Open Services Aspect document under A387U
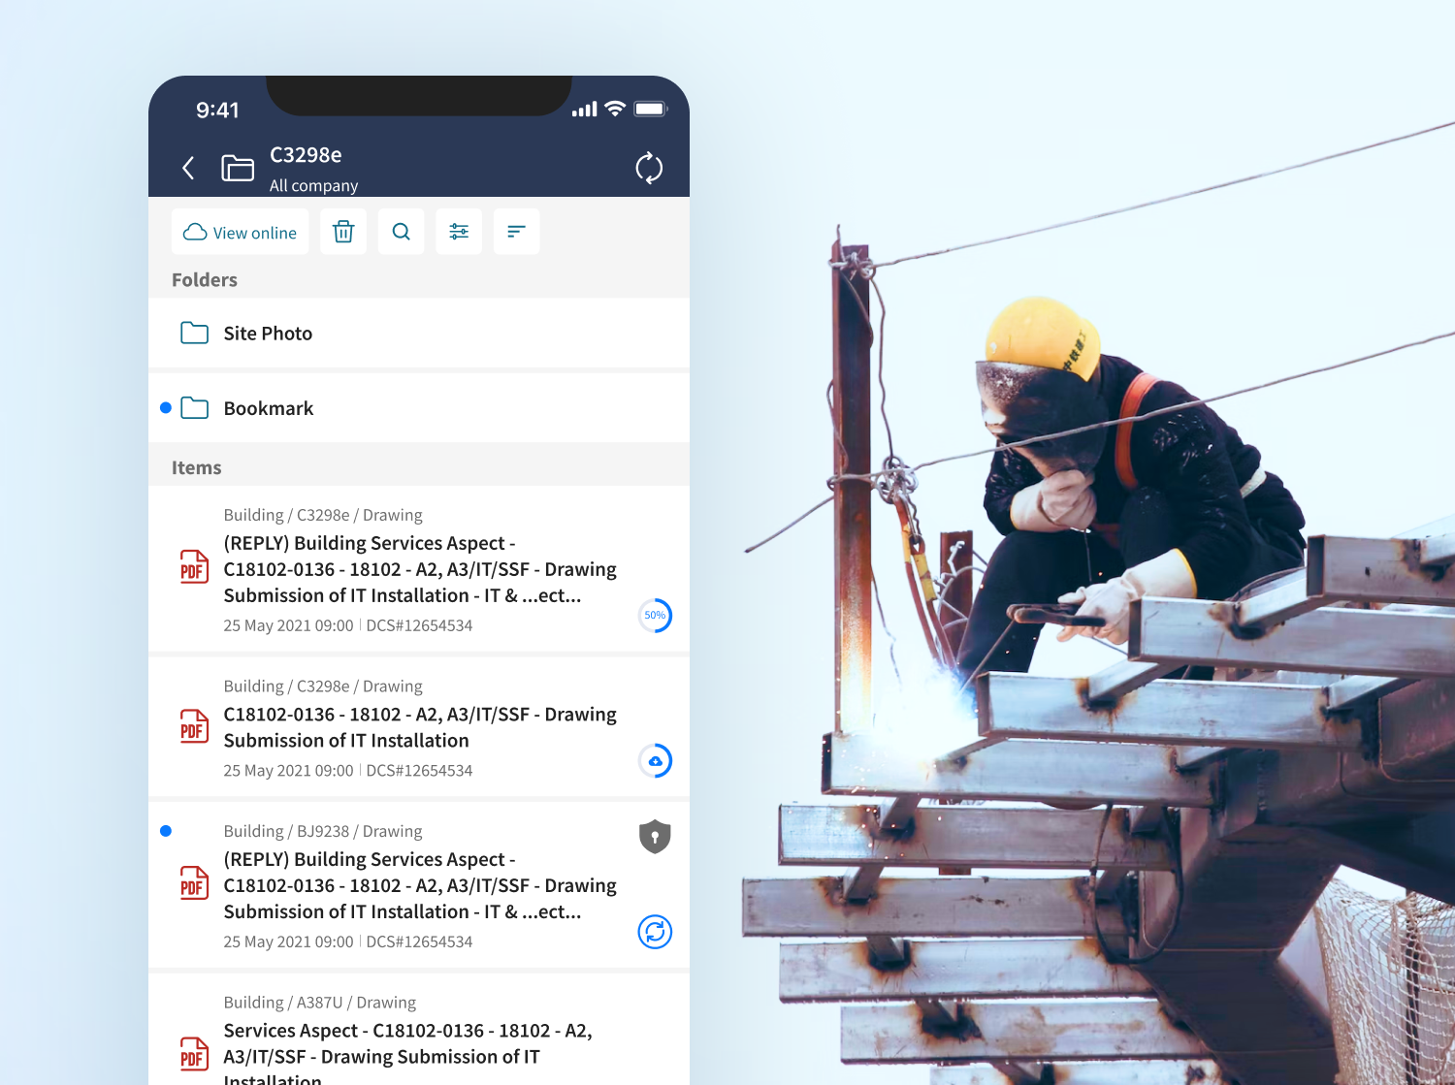The height and width of the screenshot is (1085, 1455). tap(419, 1030)
